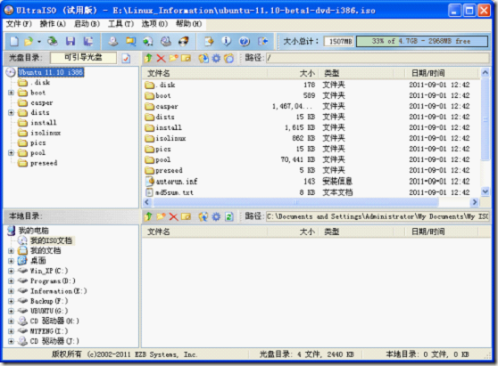Sort the disc files by the 大小 column header
This screenshot has width=498, height=366.
(x=293, y=73)
